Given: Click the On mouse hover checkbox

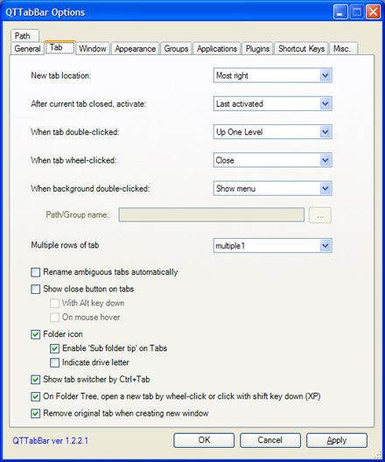Looking at the screenshot, I should click(x=54, y=318).
